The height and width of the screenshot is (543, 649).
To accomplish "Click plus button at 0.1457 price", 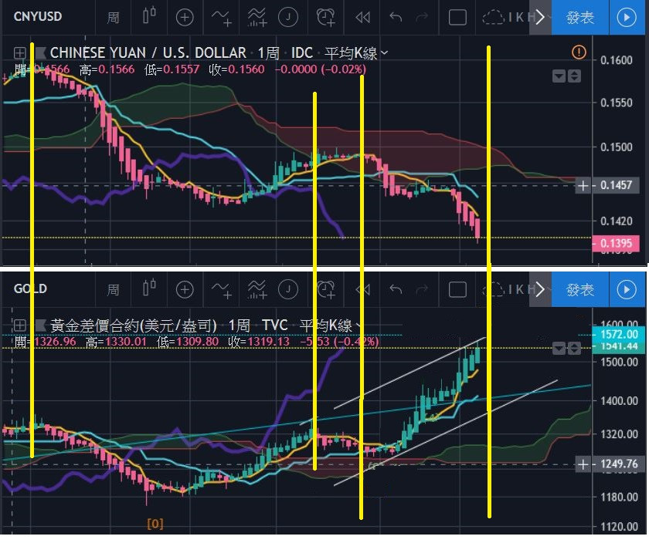I will 583,186.
